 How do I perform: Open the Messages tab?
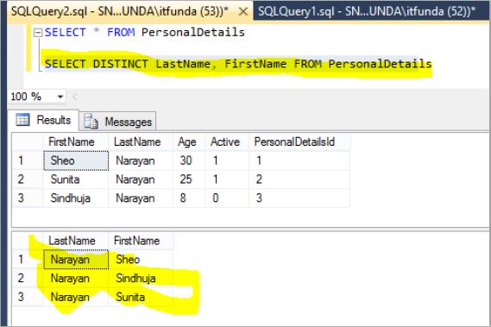click(117, 122)
